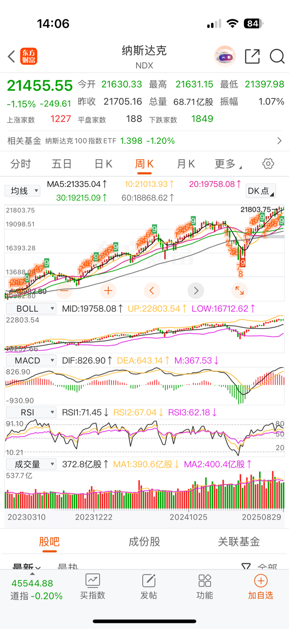Move chart right with arrow button

pyautogui.click(x=196, y=290)
